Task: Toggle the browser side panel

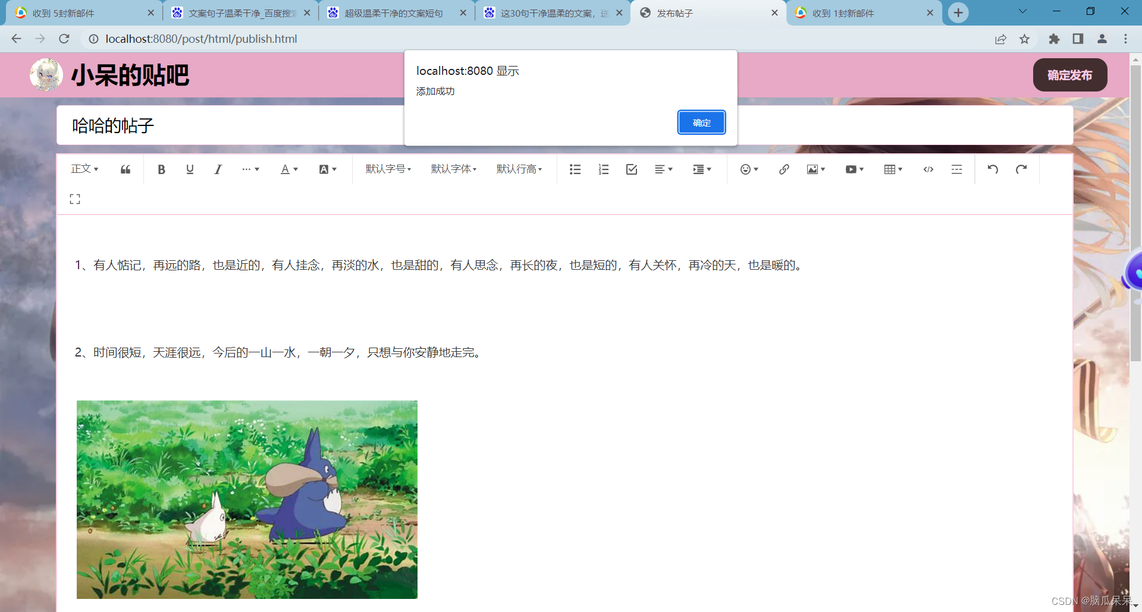Action: click(x=1078, y=39)
